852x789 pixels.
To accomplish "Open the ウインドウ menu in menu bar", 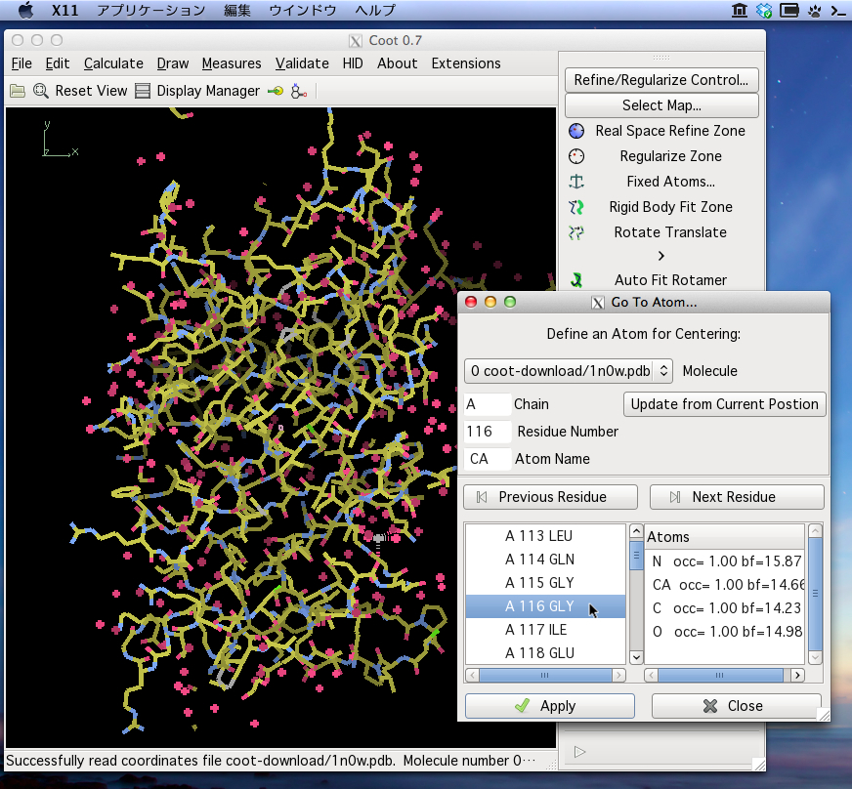I will (x=303, y=11).
